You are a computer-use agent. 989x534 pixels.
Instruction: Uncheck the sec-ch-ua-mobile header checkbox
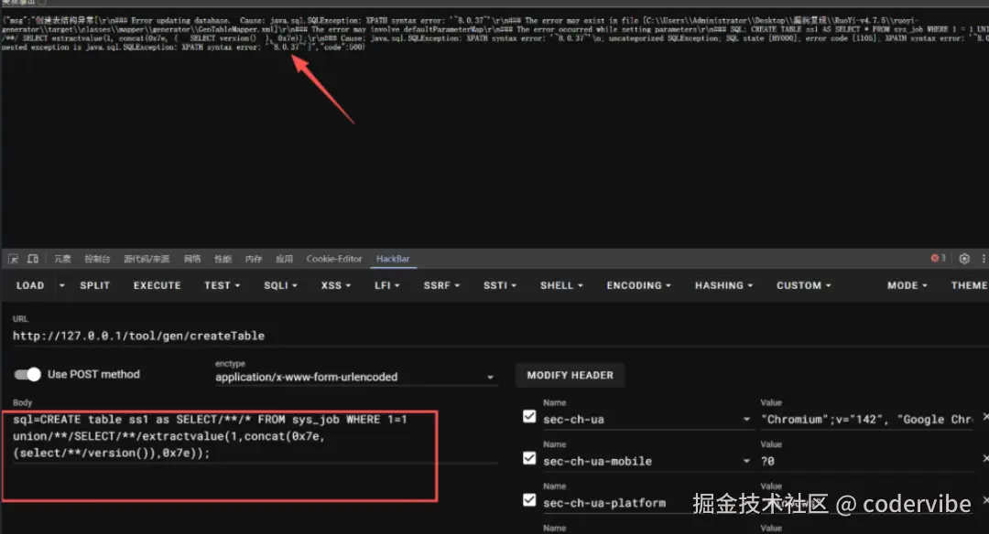[x=529, y=458]
